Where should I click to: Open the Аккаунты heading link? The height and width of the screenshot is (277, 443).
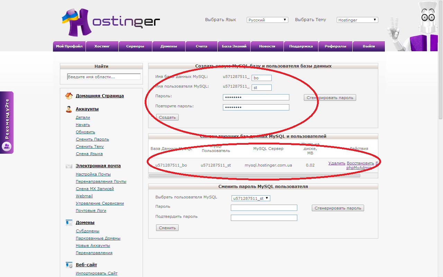pos(87,109)
